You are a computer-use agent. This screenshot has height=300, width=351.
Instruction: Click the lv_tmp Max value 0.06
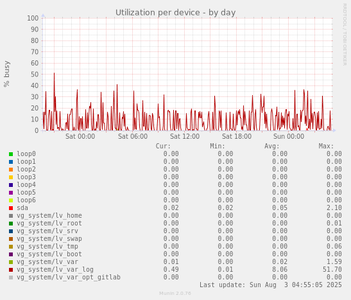[x=334, y=247]
